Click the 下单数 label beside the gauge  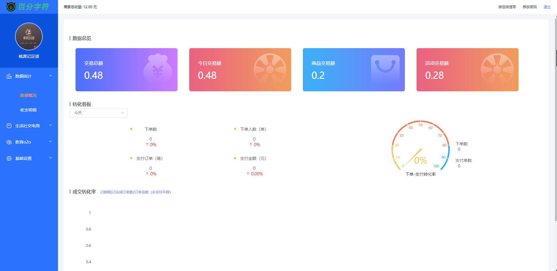click(x=461, y=144)
